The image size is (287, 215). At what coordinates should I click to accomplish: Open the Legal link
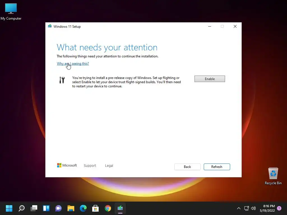(109, 165)
